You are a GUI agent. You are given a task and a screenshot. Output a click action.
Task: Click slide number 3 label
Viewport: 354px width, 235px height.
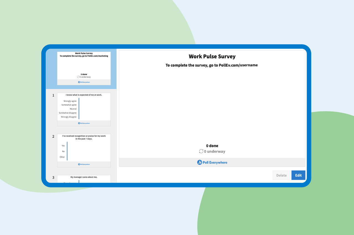click(x=53, y=177)
